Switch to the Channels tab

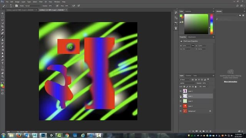188,76
